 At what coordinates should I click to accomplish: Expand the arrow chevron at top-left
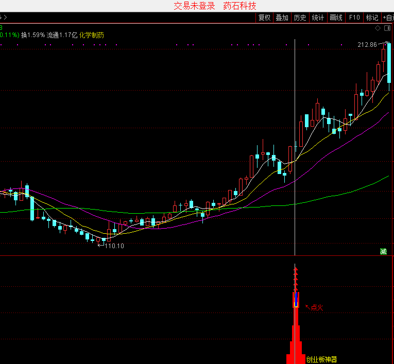pos(5,18)
